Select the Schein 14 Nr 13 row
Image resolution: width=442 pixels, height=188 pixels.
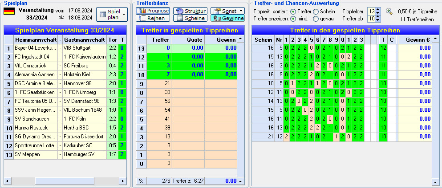(342, 101)
